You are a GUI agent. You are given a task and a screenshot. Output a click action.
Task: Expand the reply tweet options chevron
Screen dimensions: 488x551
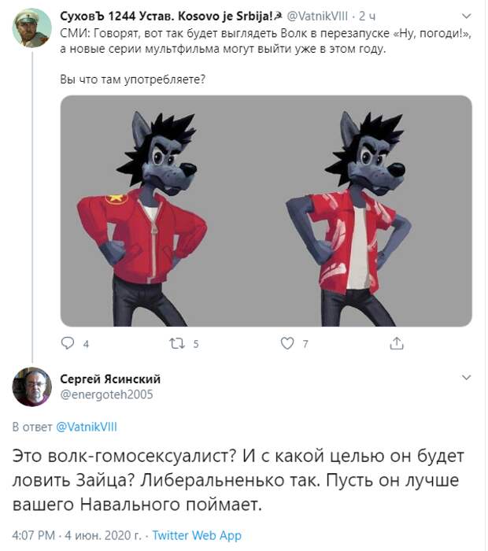point(466,378)
